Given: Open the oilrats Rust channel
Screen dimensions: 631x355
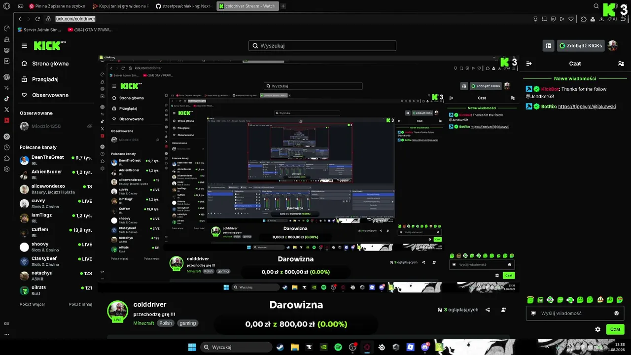Looking at the screenshot, I should [x=56, y=290].
